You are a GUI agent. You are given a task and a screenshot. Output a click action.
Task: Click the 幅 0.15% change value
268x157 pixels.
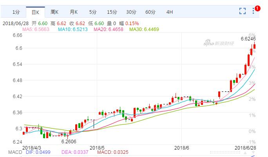coord(129,24)
